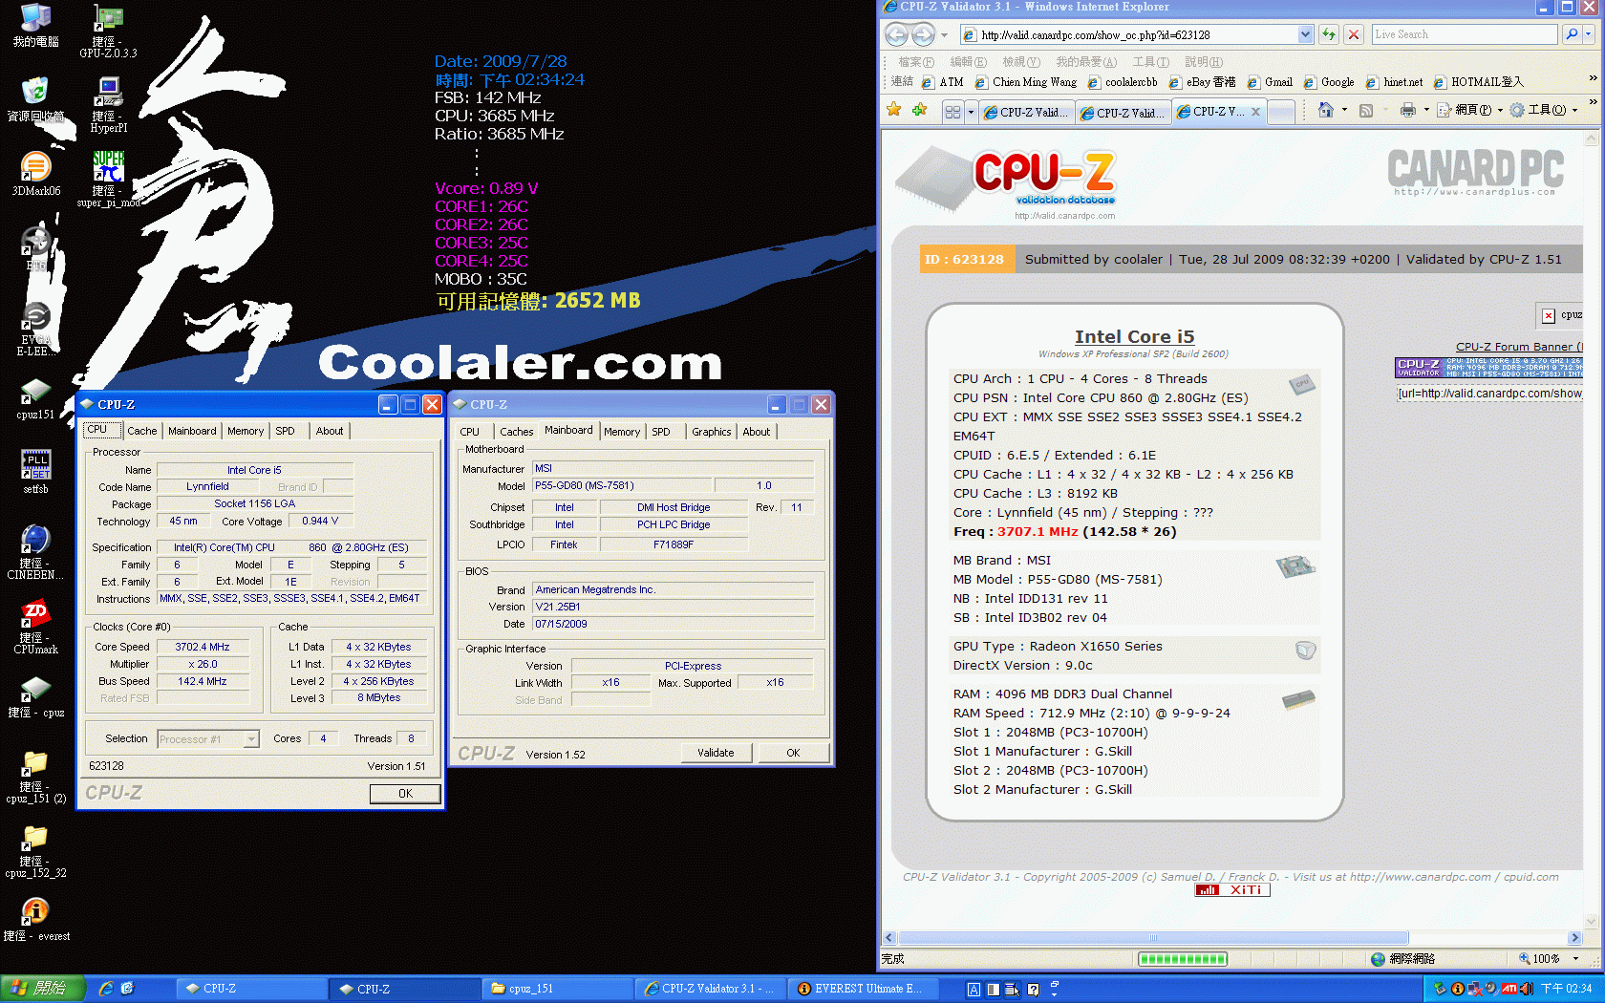Screen dimensions: 1605x1003
Task: Open the Quick Tabs grid icon
Action: point(952,112)
